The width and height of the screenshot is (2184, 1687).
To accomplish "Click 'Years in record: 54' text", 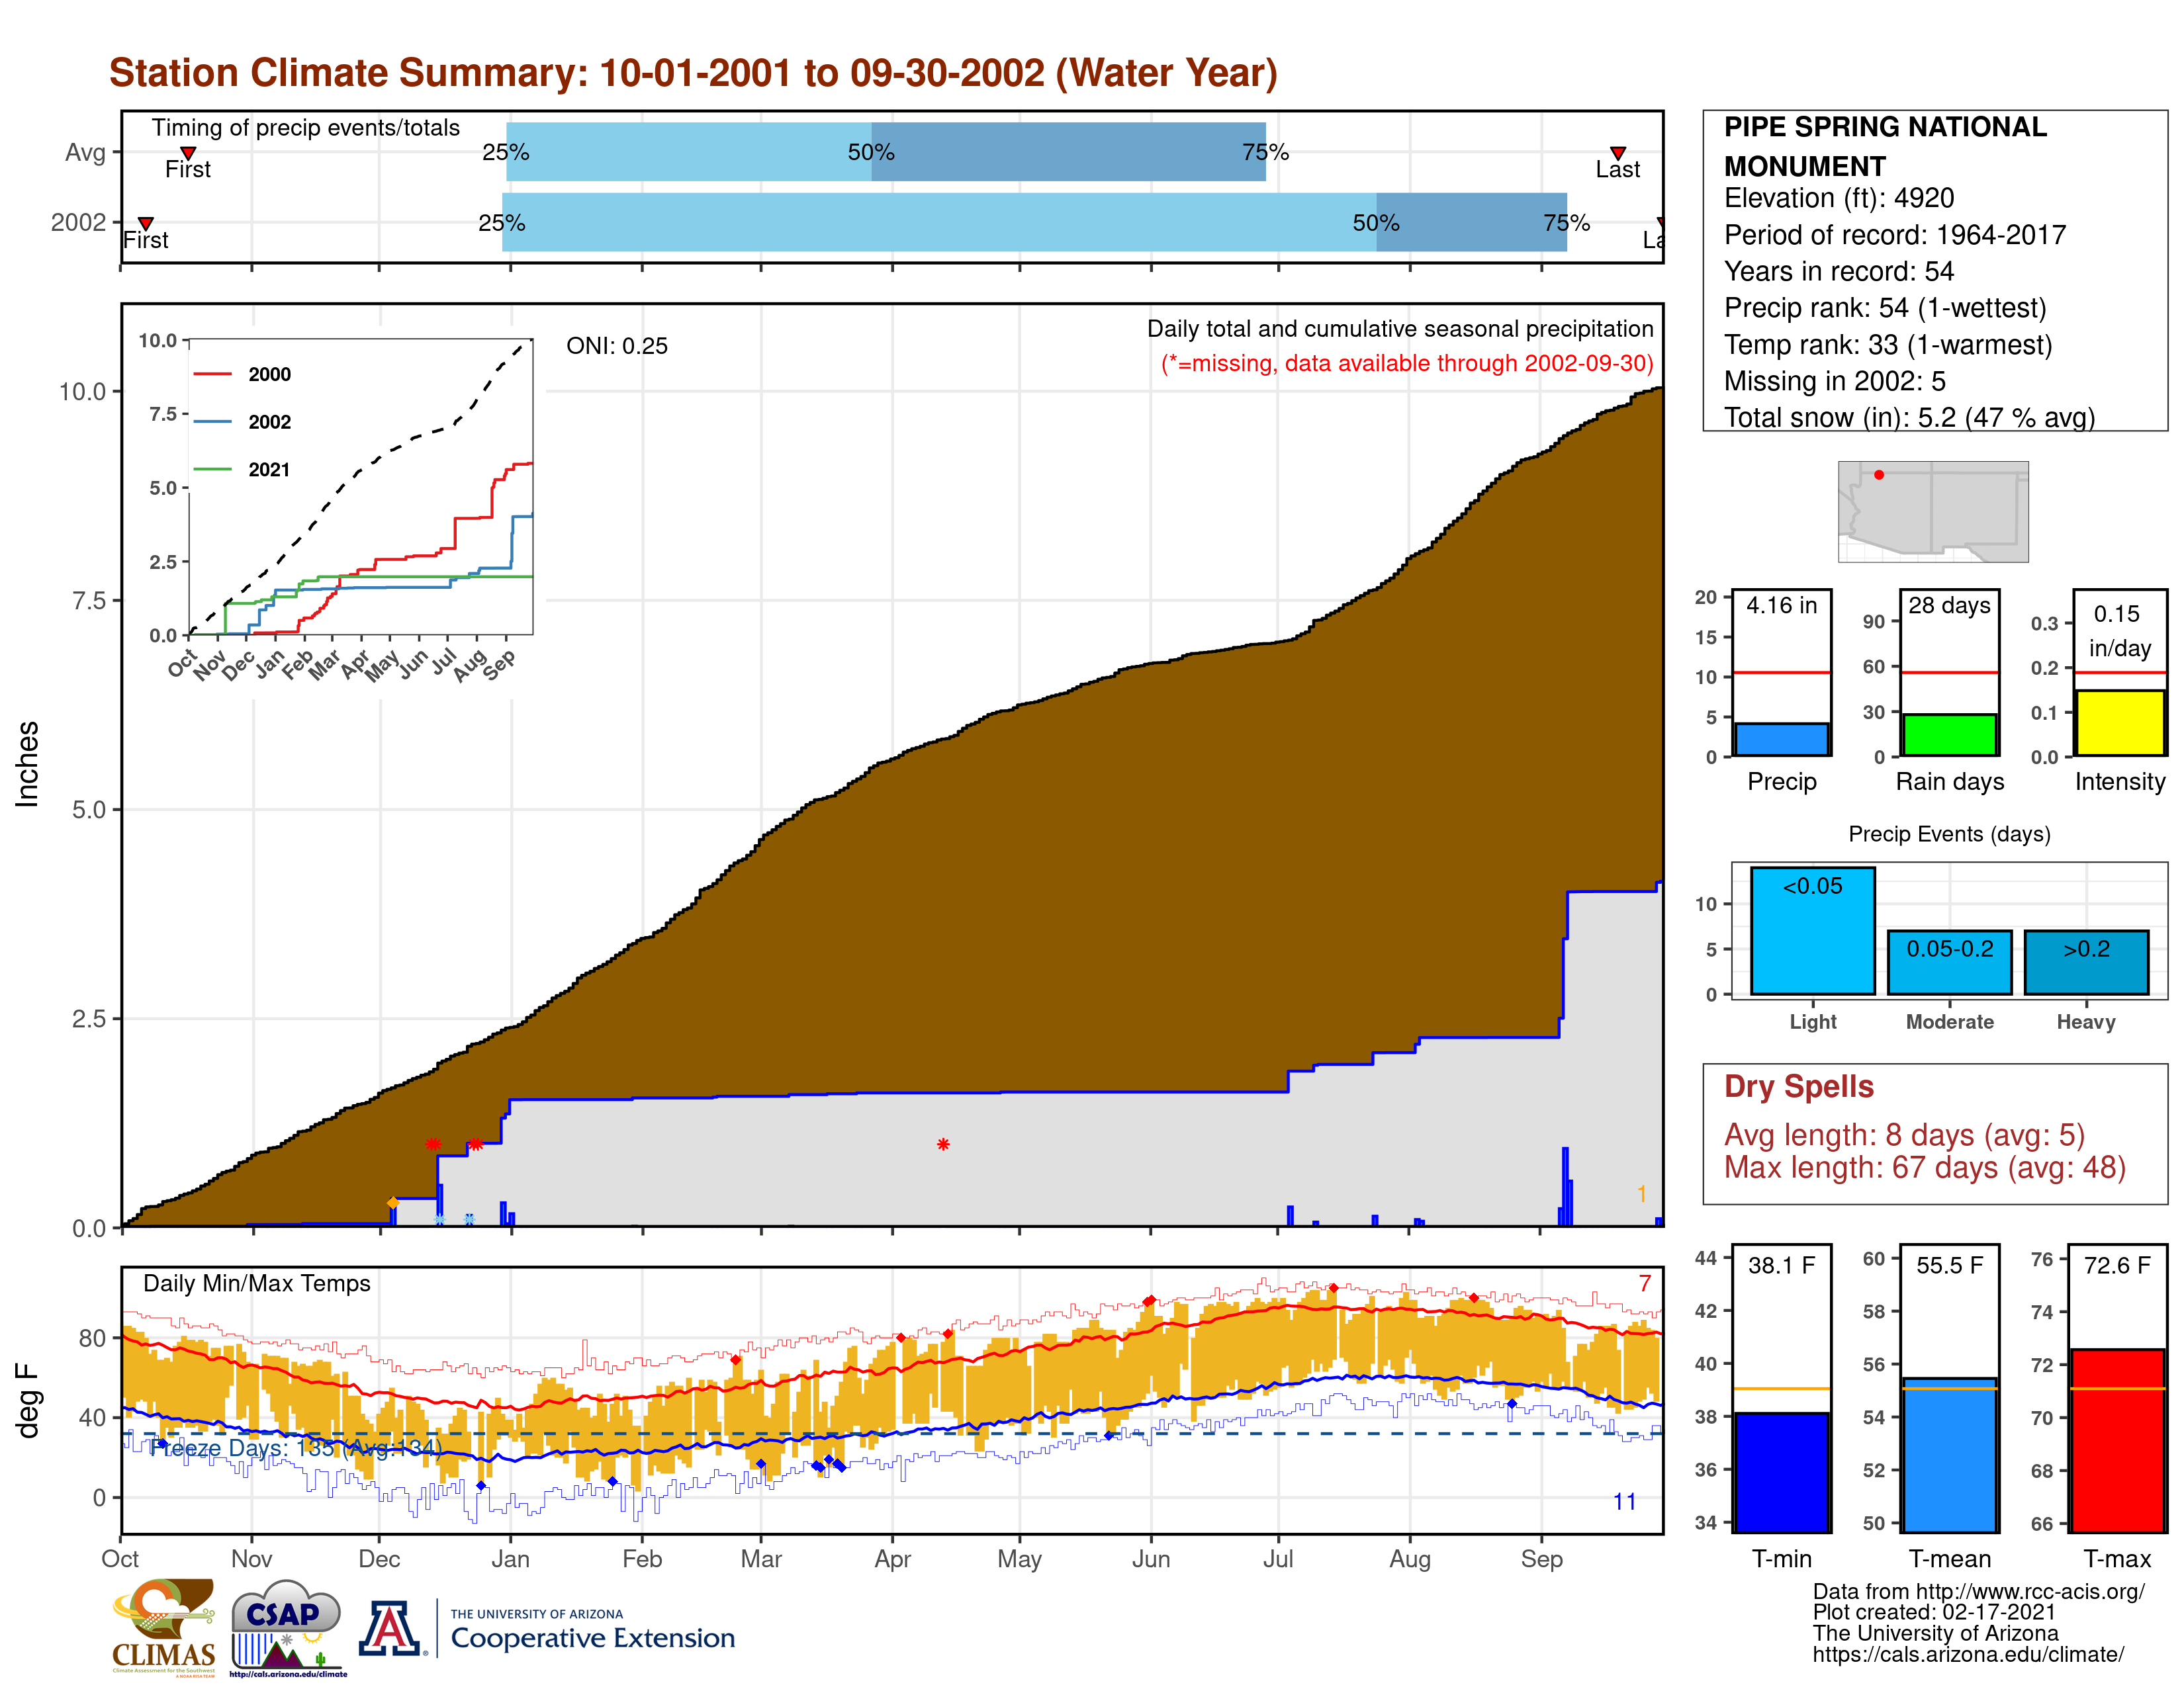I will tap(1838, 271).
